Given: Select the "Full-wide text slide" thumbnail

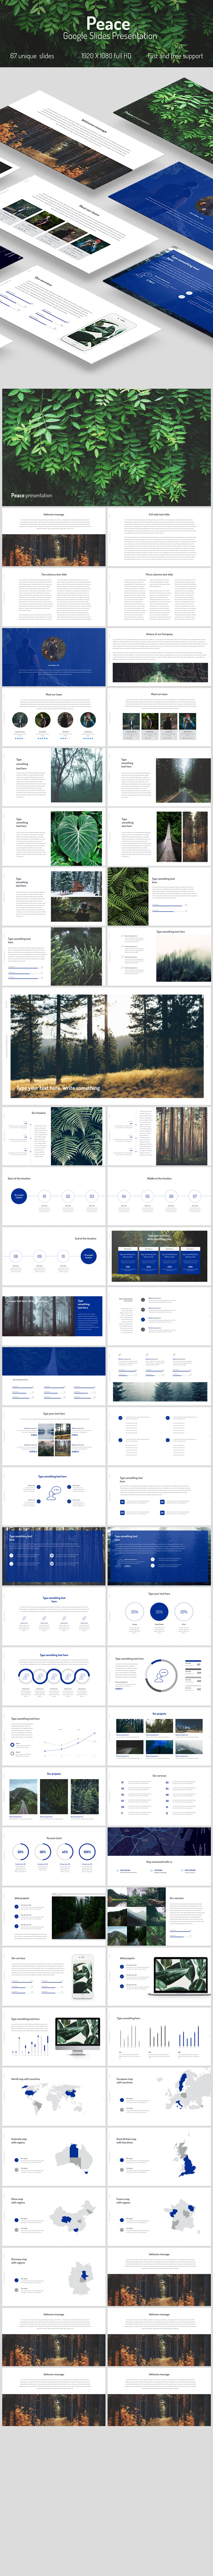Looking at the screenshot, I should tap(159, 538).
